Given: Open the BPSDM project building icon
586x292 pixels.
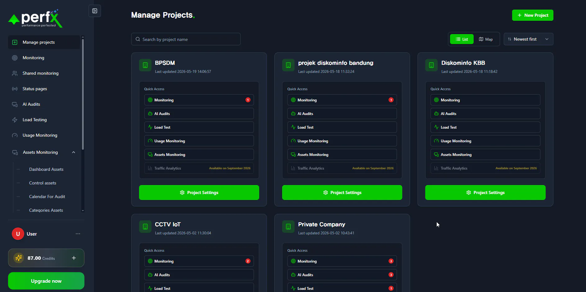Looking at the screenshot, I should coord(145,65).
